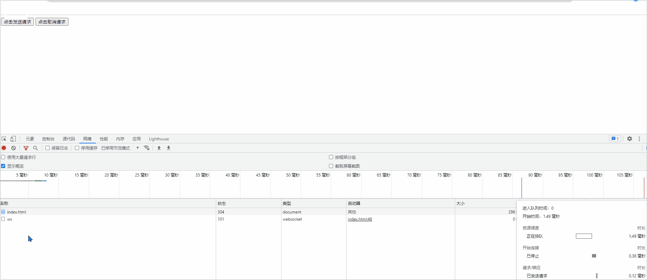This screenshot has width=647, height=280.
Task: Open the Lighthouse tab
Action: point(159,139)
